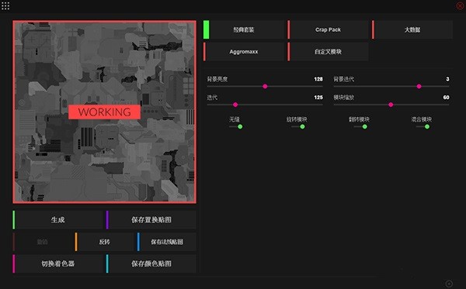This screenshot has width=466, height=289.
Task: Adjust the 迭代 iterations slider handle
Action: [x=235, y=105]
